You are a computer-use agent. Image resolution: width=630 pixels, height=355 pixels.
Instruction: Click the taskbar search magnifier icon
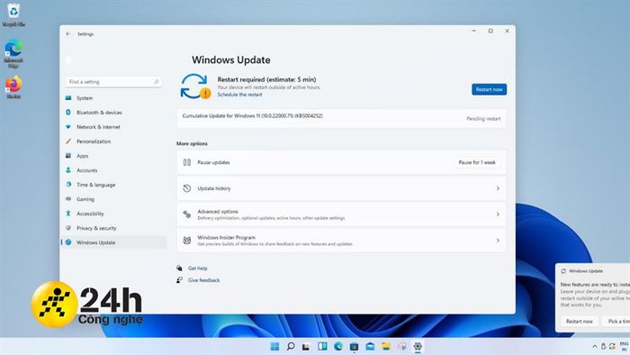pos(291,346)
